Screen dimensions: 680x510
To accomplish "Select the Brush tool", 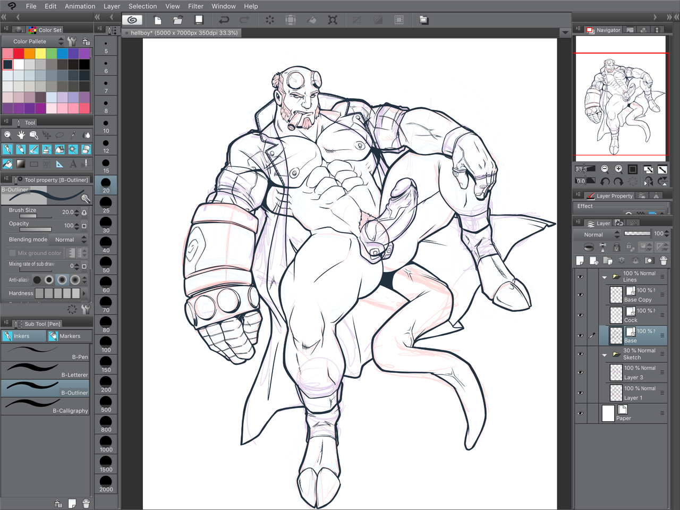I will pyautogui.click(x=33, y=149).
